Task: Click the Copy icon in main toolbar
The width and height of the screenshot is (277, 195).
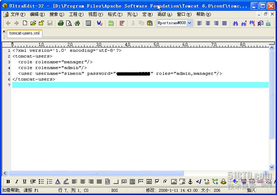Action: coord(141,23)
